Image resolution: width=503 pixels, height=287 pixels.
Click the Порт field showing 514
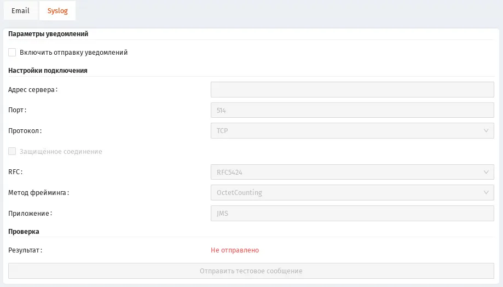point(352,110)
